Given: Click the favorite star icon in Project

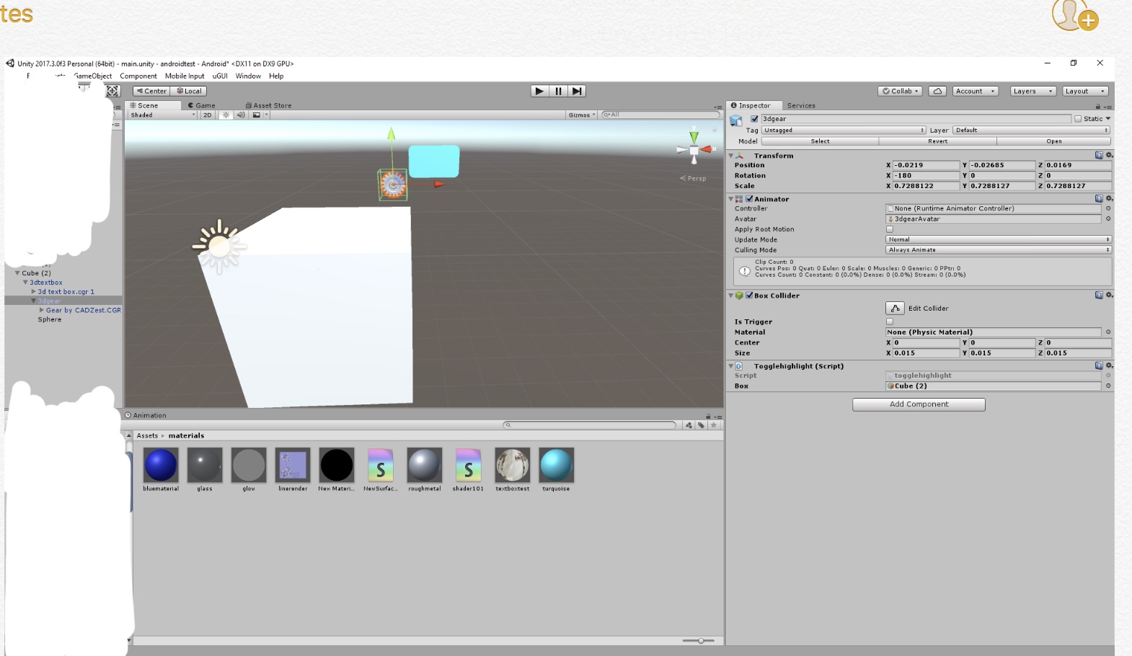Looking at the screenshot, I should point(714,425).
